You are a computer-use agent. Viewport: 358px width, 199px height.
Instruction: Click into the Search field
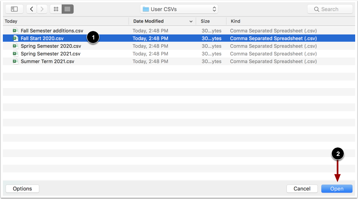pyautogui.click(x=330, y=9)
